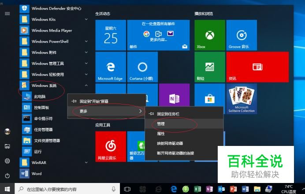Select 断开网络驱动器的连接 in the submenu
The image size is (305, 194).
click(184, 153)
